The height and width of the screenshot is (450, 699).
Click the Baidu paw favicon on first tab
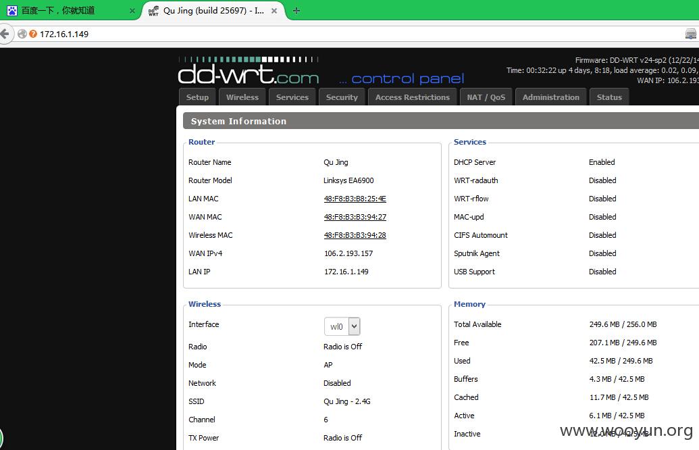pyautogui.click(x=12, y=11)
